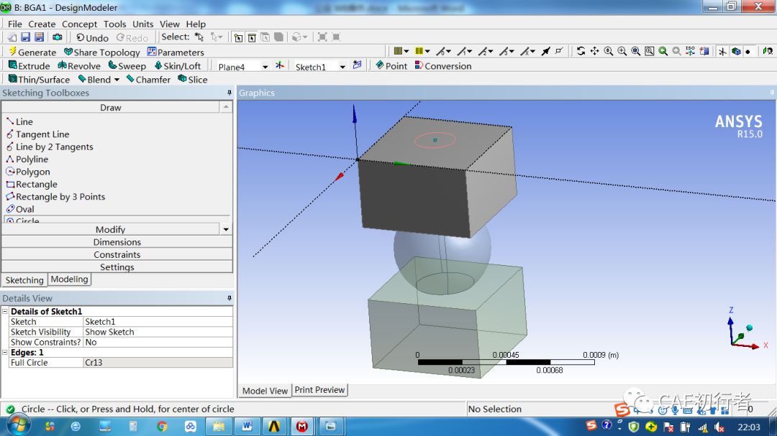Viewport: 777px width, 436px height.
Task: Select the Extrude tool
Action: [x=29, y=65]
